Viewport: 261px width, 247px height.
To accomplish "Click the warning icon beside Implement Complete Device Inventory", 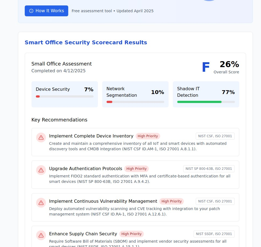I will 41,137.
